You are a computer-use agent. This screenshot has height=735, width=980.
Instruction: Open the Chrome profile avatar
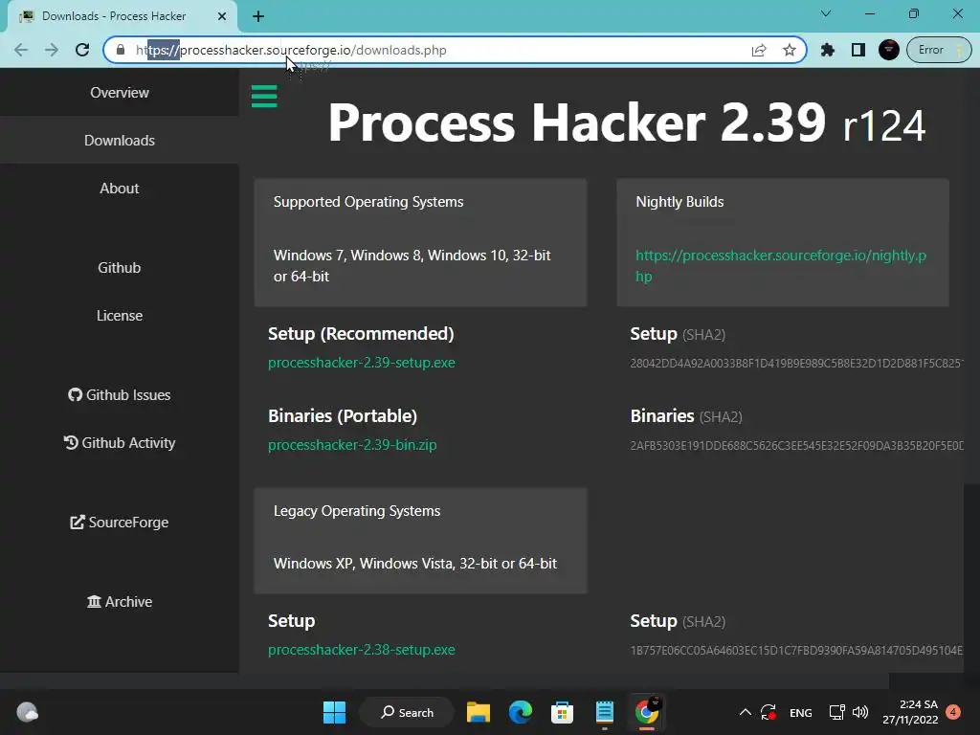889,50
